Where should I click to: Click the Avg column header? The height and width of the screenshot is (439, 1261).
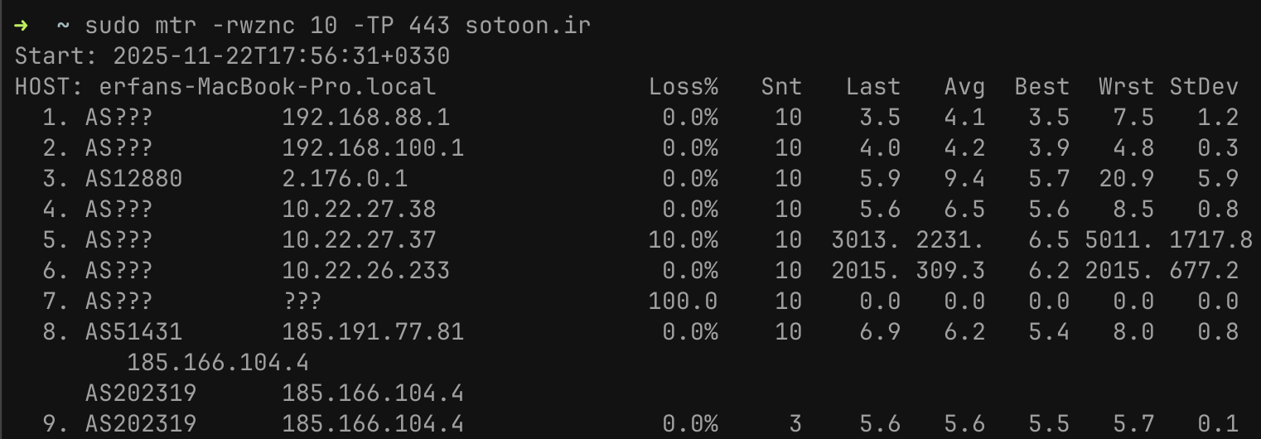coord(964,87)
